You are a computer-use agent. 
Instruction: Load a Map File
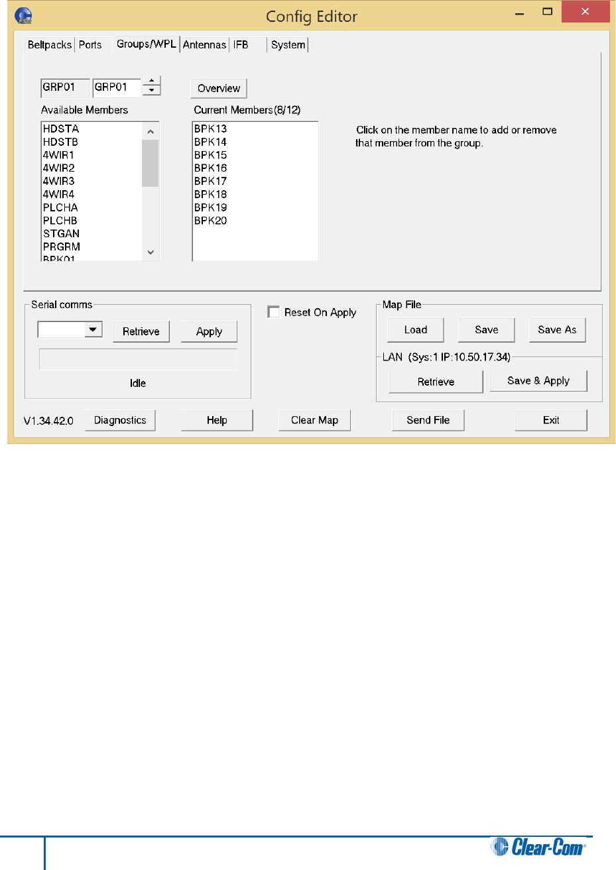click(x=416, y=329)
